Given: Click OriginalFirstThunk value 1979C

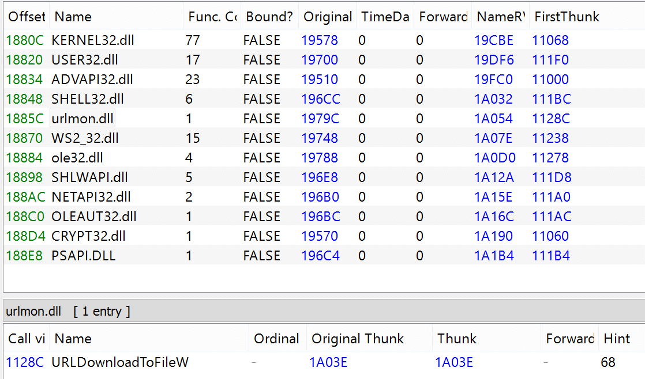Looking at the screenshot, I should tap(320, 119).
